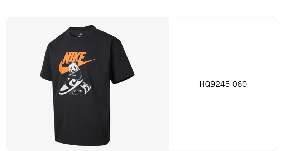The width and height of the screenshot is (283, 151).
Task: Click the upright black-and-white Dunk sneaker
Action: [x=71, y=85]
